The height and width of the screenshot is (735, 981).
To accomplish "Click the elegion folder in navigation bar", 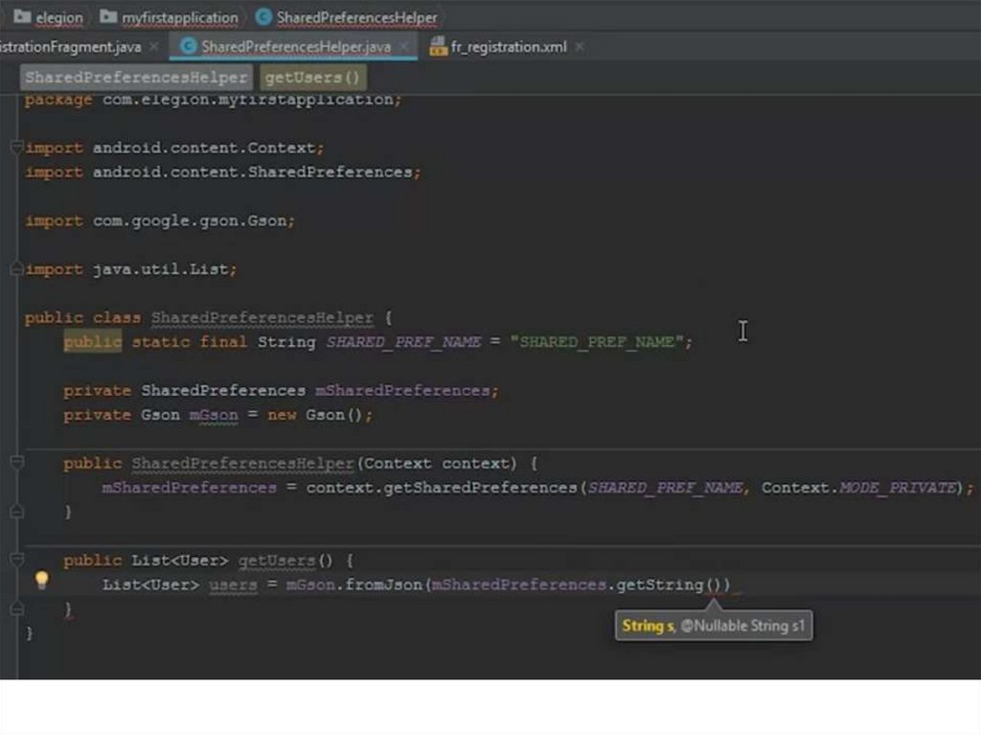I will tap(49, 17).
